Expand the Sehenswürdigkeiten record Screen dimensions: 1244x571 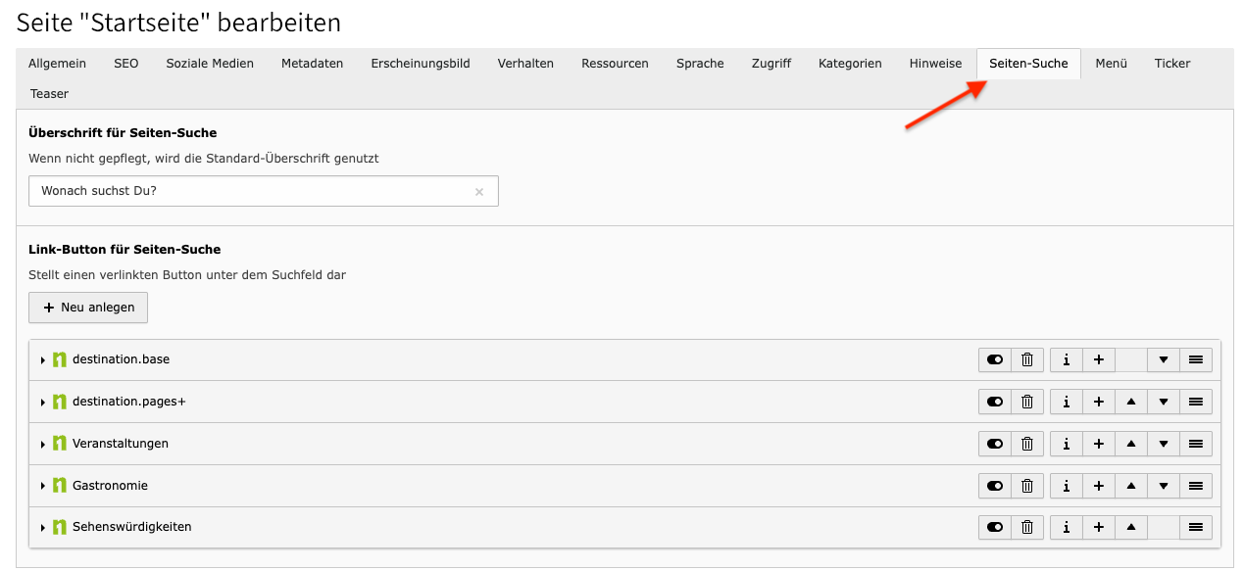43,528
